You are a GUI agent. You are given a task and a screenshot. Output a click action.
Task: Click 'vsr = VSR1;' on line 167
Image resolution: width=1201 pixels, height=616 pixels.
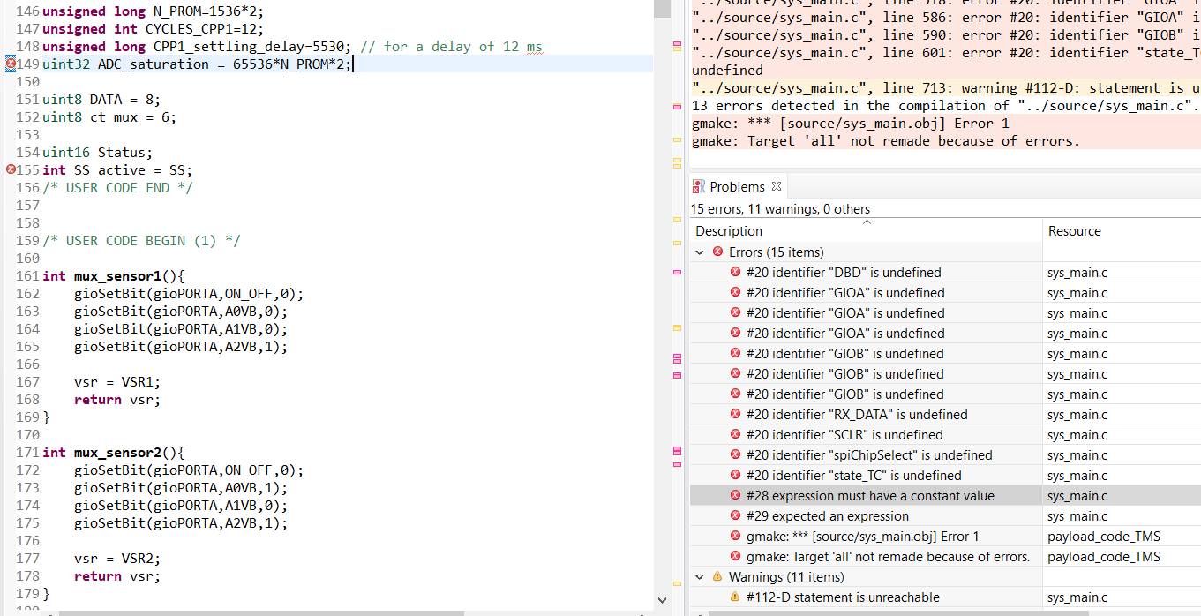click(x=117, y=381)
